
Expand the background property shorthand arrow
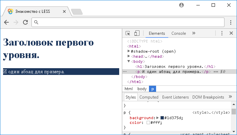tap(157, 117)
